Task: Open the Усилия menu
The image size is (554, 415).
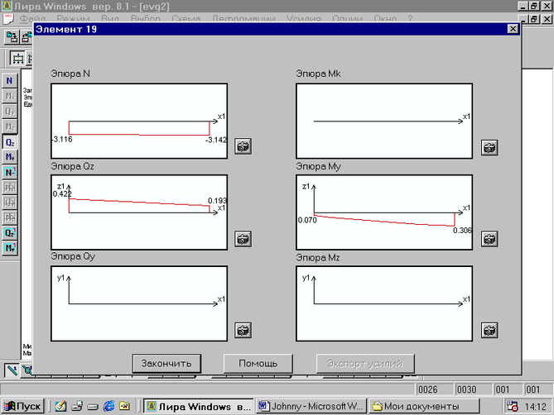Action: [304, 18]
